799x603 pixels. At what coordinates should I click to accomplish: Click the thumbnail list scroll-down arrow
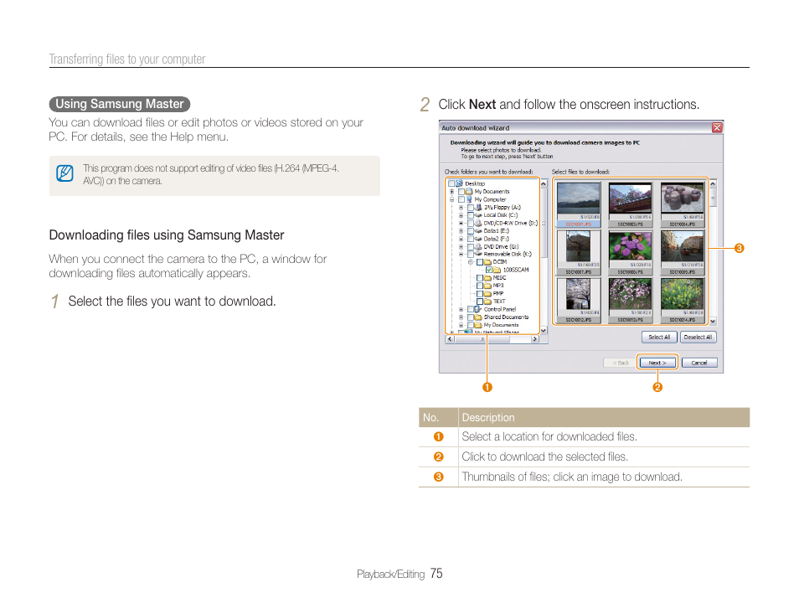pyautogui.click(x=713, y=321)
